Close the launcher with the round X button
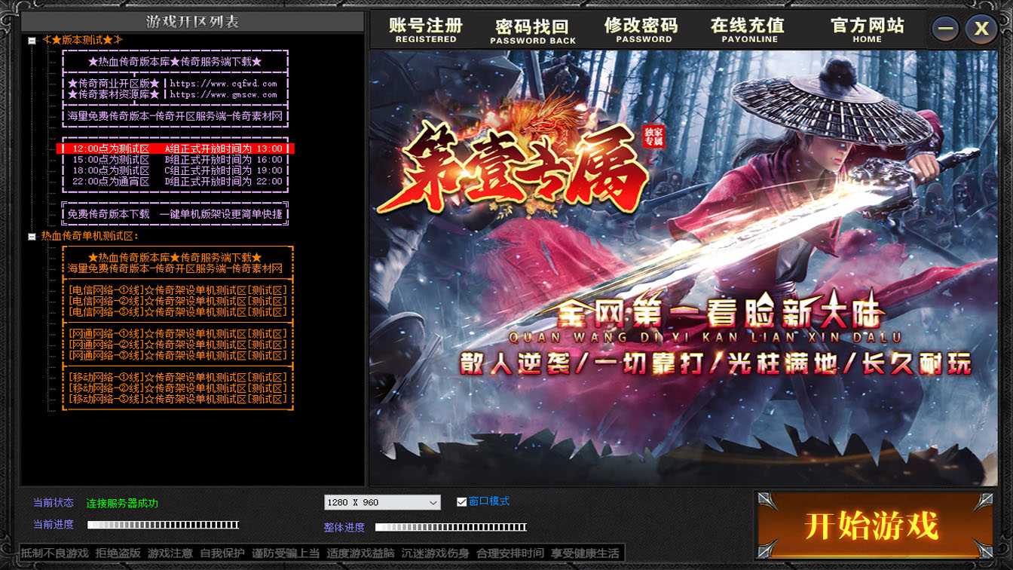 [981, 29]
